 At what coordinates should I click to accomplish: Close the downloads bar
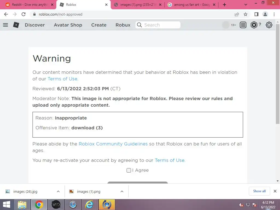(x=275, y=191)
